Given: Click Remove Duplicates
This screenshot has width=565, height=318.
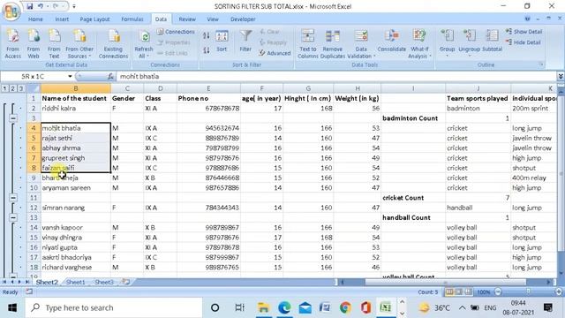Looking at the screenshot, I should 333,44.
